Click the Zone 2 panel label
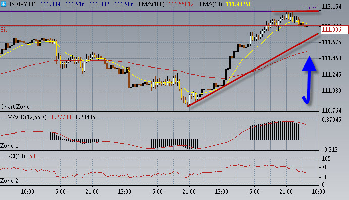The height and width of the screenshot is (200, 349). coord(9,181)
